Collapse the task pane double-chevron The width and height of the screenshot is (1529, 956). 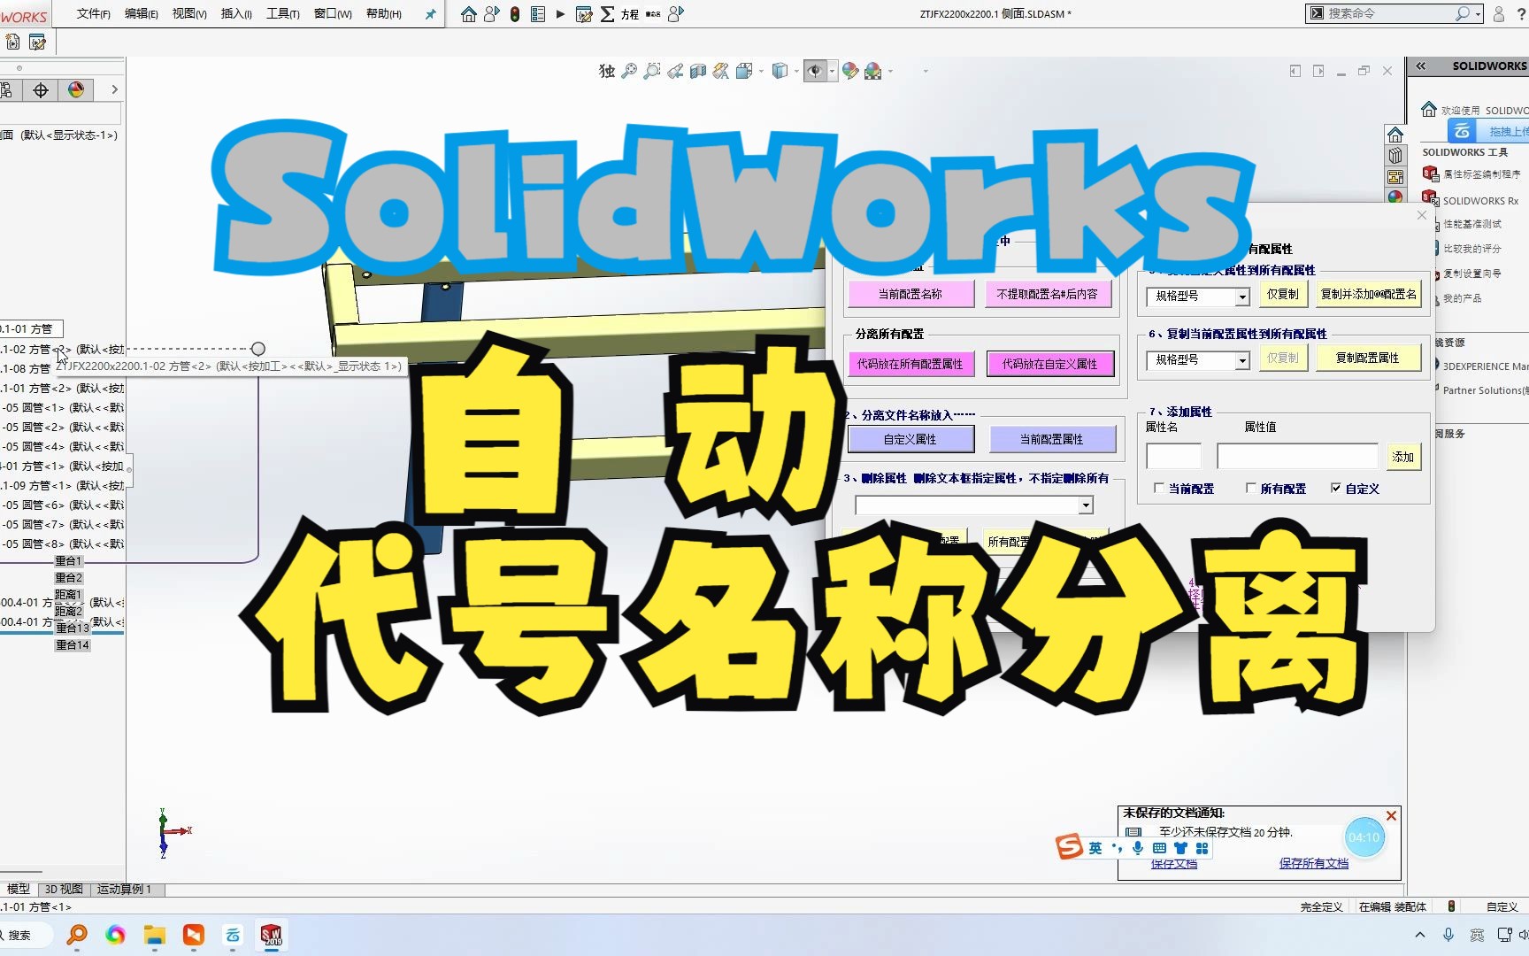[x=1421, y=66]
